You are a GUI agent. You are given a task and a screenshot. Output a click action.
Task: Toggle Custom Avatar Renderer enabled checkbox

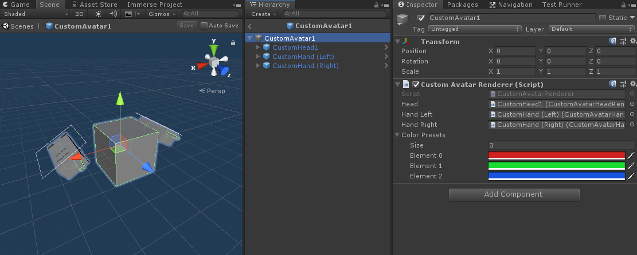click(416, 84)
